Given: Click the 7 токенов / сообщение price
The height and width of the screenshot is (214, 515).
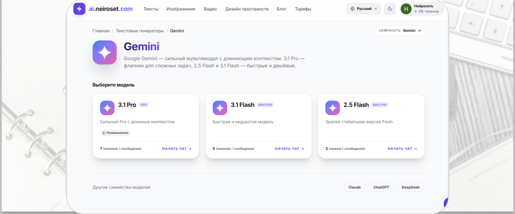Looking at the screenshot, I should coord(121,149).
